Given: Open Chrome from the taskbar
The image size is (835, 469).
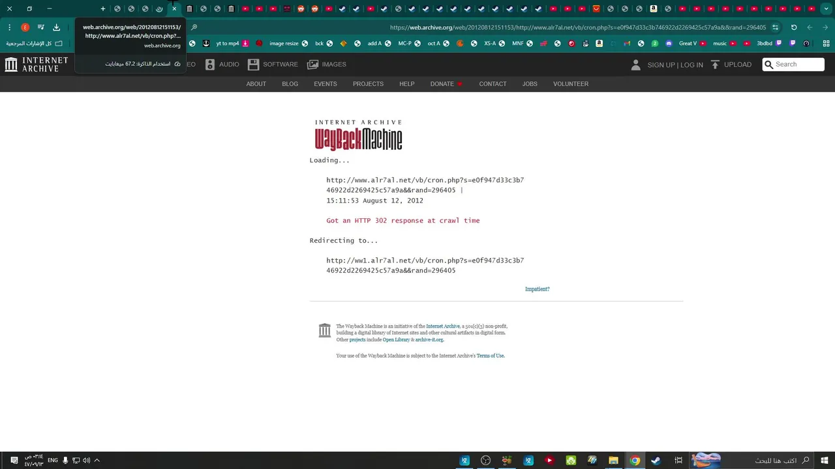Looking at the screenshot, I should (x=635, y=461).
